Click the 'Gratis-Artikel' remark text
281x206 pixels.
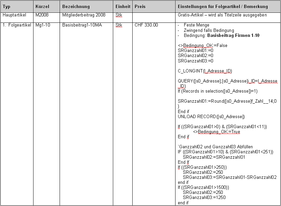click(222, 15)
